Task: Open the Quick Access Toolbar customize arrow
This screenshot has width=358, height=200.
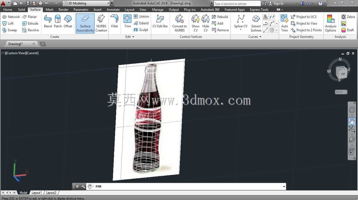Action: click(112, 3)
